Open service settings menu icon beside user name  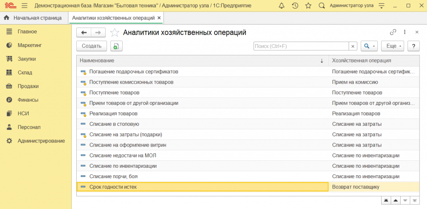click(382, 6)
